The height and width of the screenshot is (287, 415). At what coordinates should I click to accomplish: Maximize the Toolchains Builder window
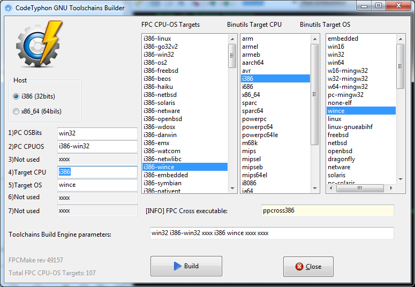(379, 5)
